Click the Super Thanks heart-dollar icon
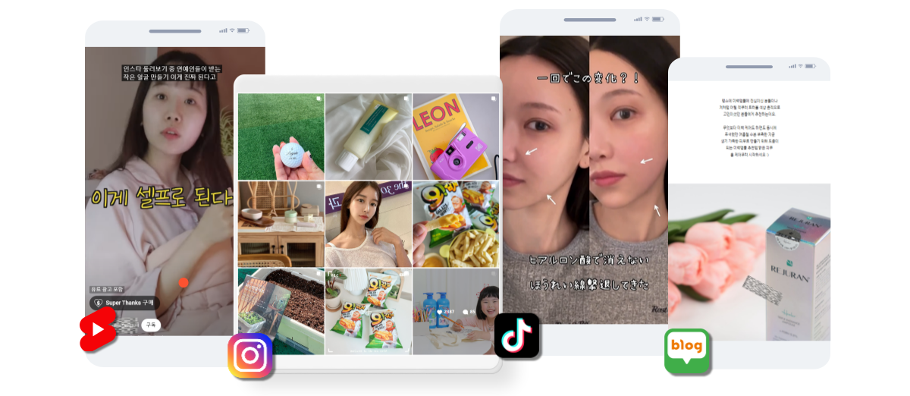The image size is (910, 396). coord(98,303)
